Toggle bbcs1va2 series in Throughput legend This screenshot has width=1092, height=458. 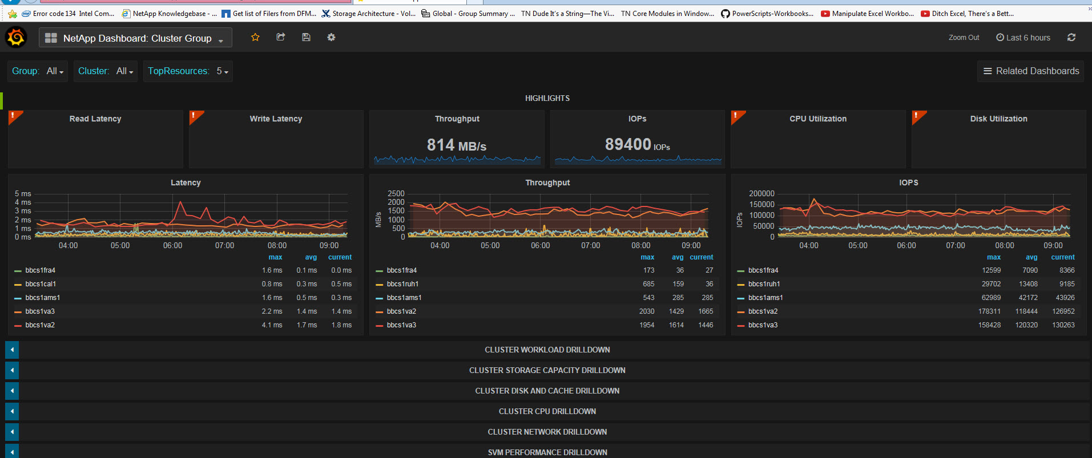coord(401,311)
